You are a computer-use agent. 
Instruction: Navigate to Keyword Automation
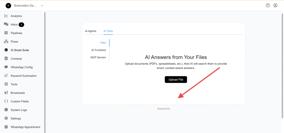click(x=24, y=76)
